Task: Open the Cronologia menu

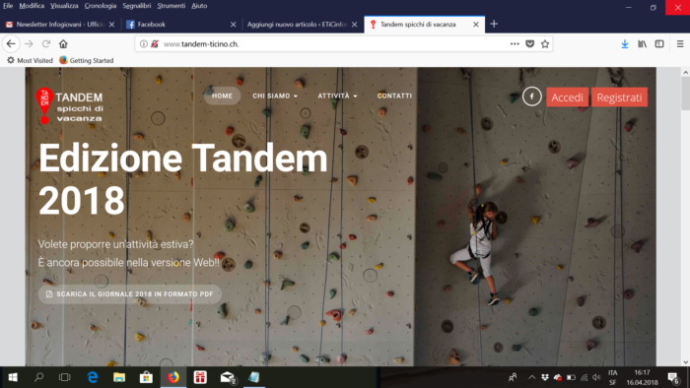Action: (101, 6)
